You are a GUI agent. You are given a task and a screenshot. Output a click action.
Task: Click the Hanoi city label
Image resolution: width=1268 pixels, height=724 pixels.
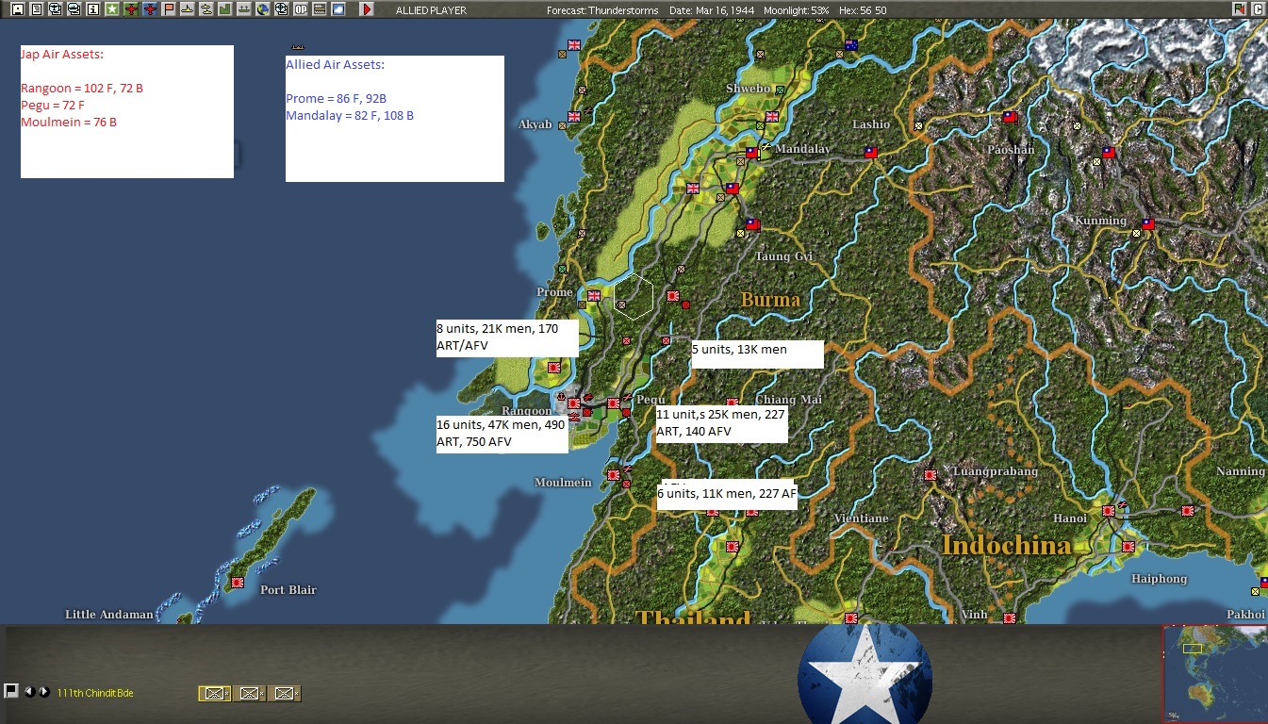click(x=1070, y=518)
